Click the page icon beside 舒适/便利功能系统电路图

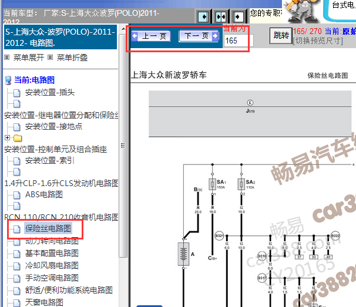click(16, 291)
